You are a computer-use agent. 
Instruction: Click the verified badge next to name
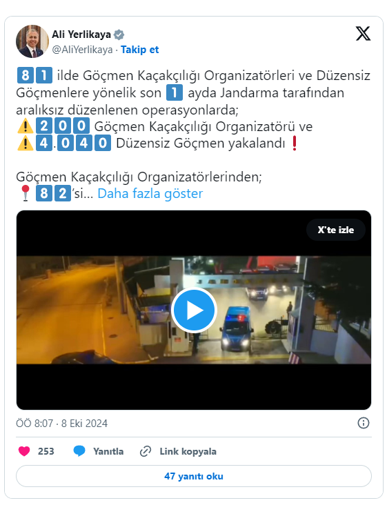point(119,34)
